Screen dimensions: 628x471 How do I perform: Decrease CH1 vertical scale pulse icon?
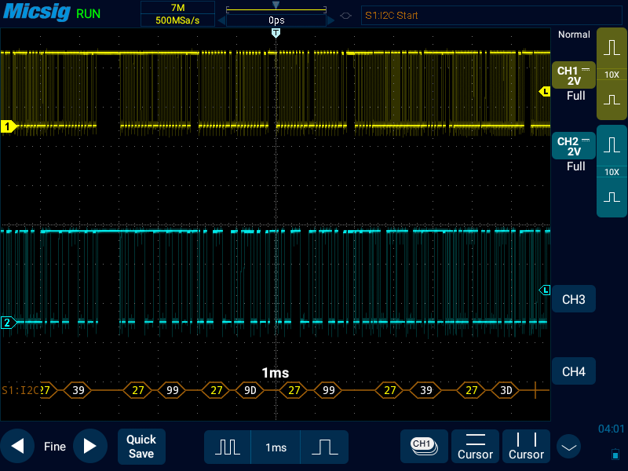(x=612, y=100)
